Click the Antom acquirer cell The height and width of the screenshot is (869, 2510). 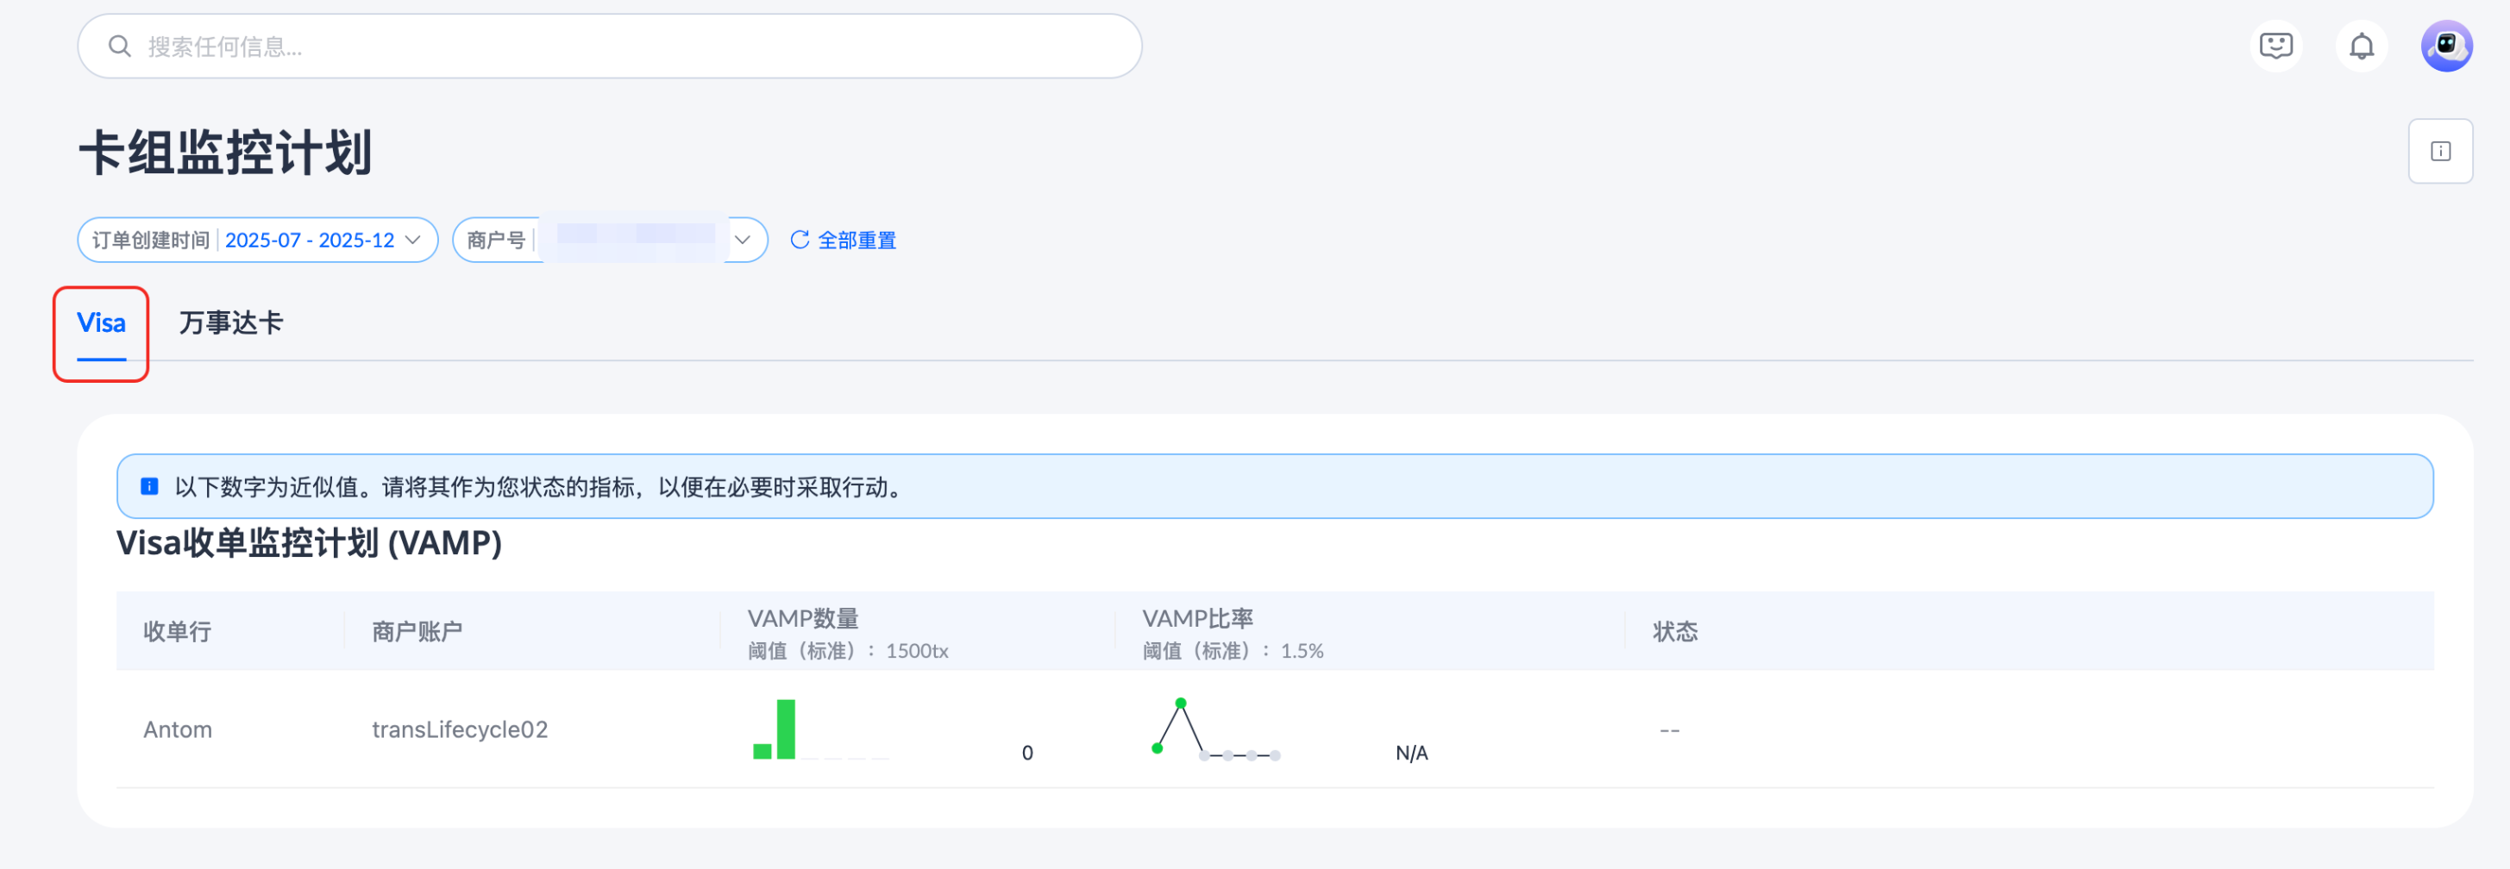coord(178,729)
